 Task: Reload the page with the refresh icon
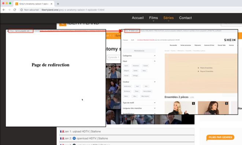(15, 10)
